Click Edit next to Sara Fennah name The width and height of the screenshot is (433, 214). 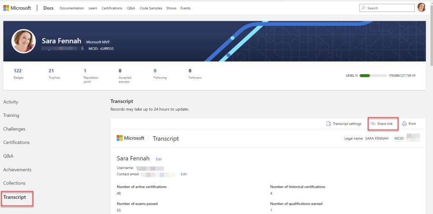[159, 159]
